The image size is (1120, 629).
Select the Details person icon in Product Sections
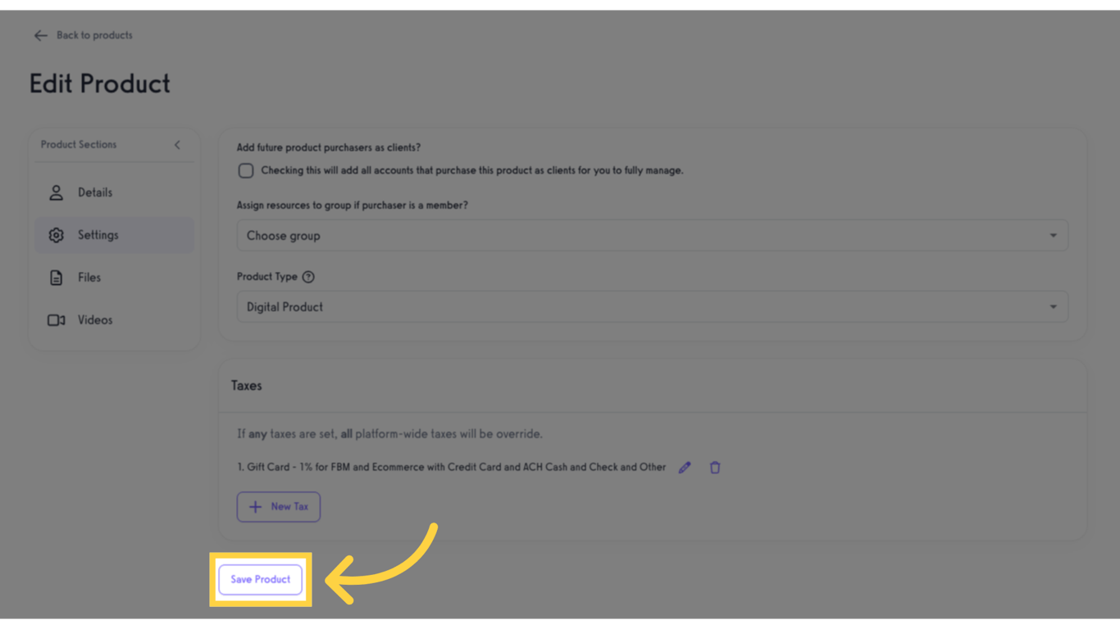click(x=56, y=192)
